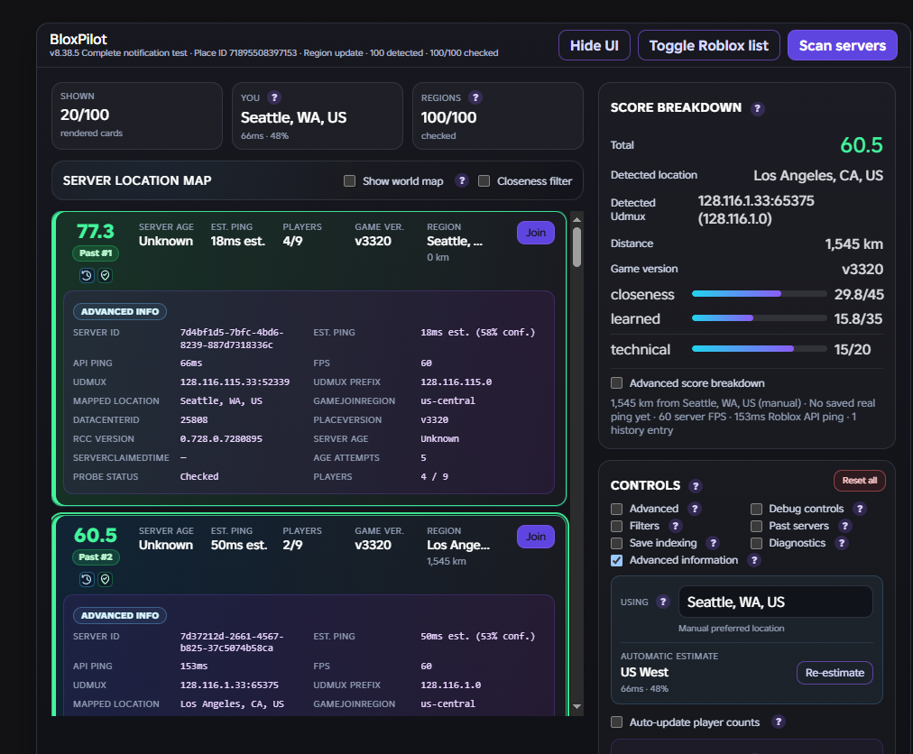Click the US West automatic estimate
Image resolution: width=913 pixels, height=754 pixels.
[644, 672]
